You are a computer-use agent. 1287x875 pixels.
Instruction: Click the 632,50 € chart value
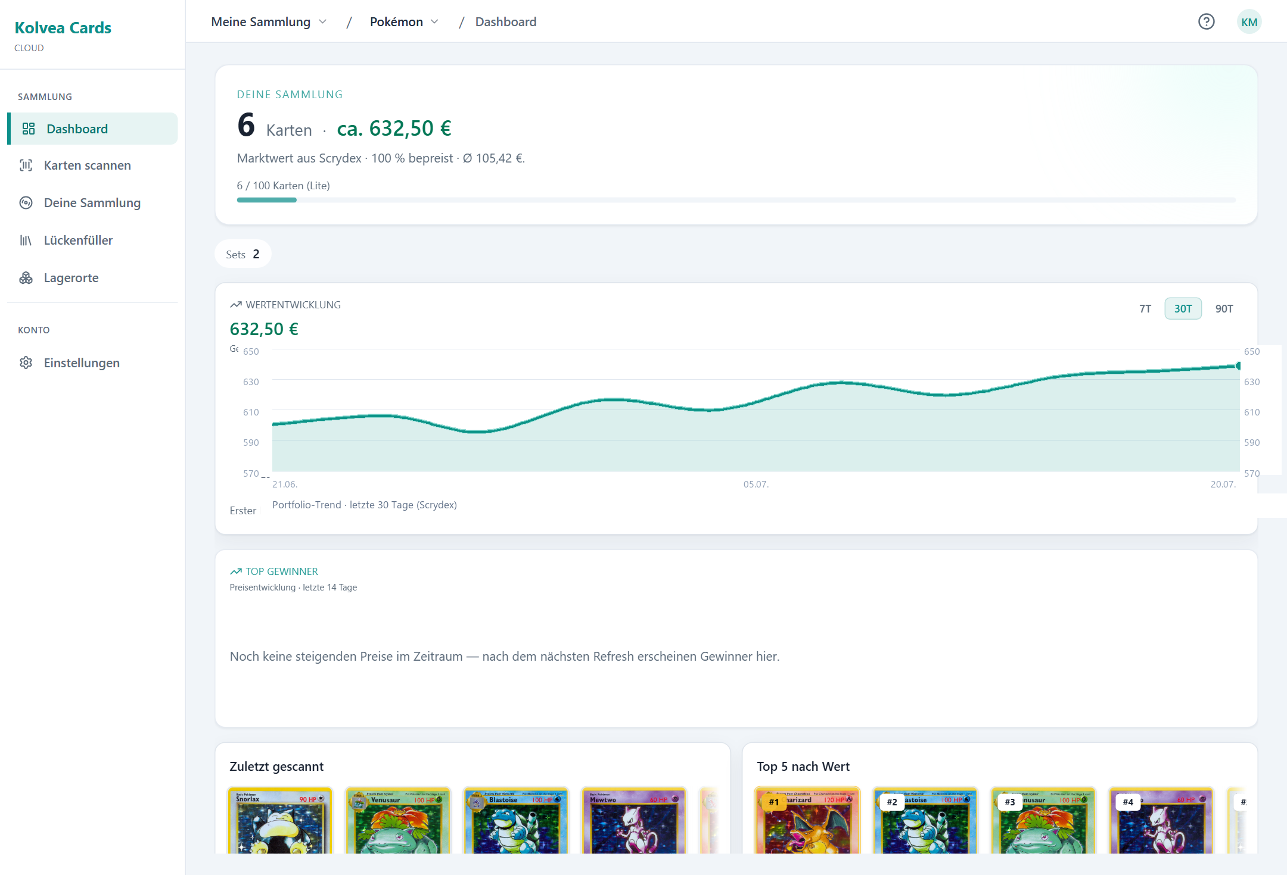click(264, 329)
